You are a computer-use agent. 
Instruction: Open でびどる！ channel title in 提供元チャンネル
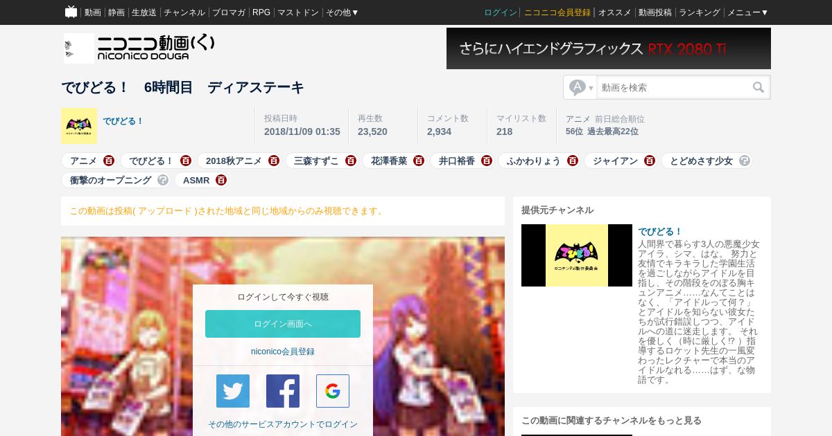(x=660, y=231)
